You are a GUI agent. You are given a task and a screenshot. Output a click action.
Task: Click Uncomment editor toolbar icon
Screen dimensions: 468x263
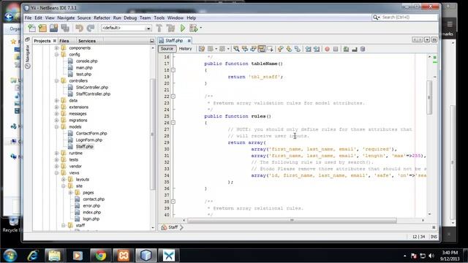click(355, 49)
